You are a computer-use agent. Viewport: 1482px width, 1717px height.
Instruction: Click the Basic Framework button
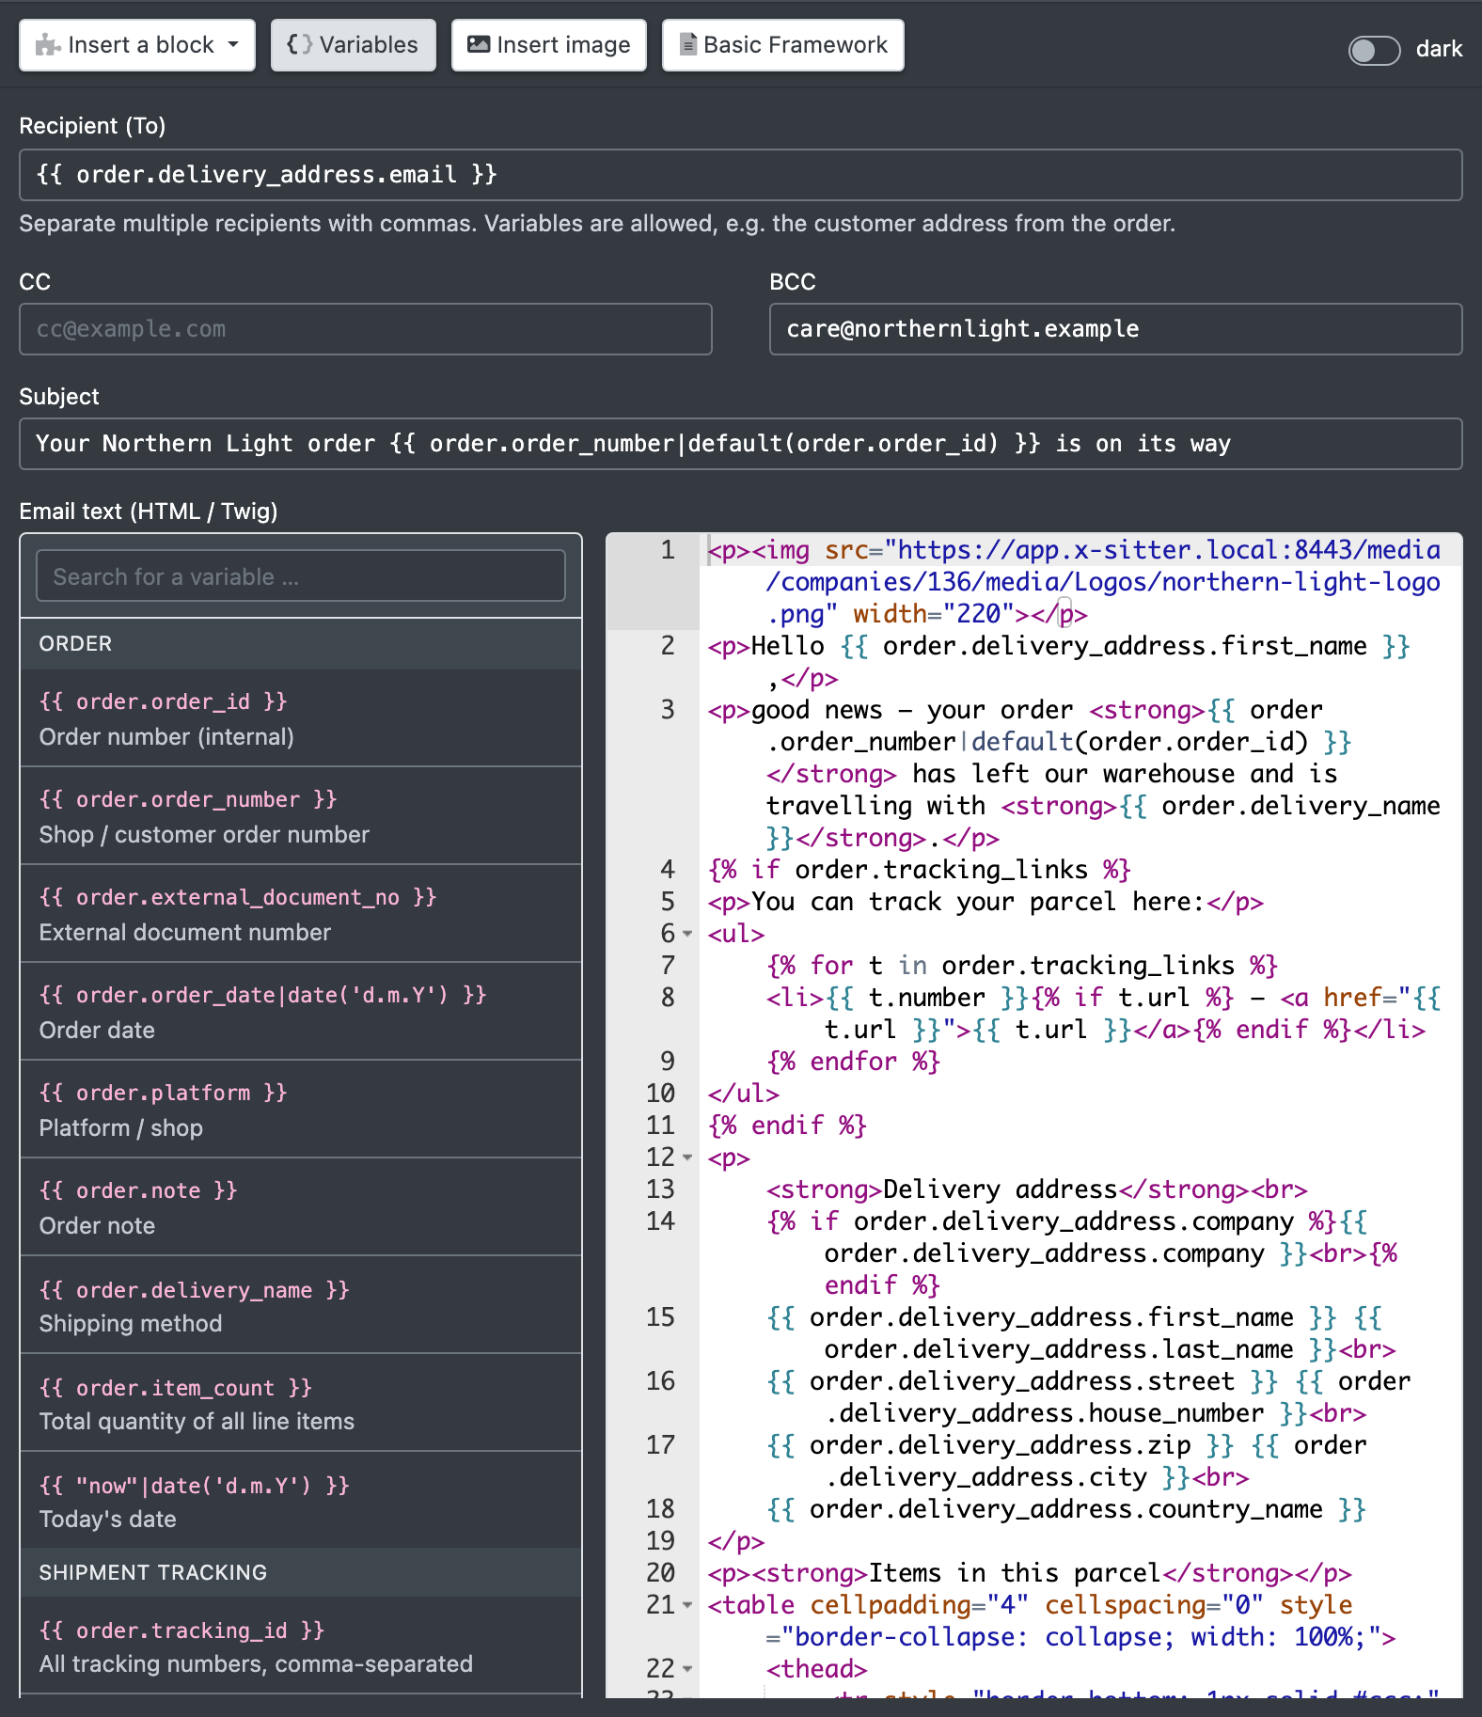coord(783,45)
